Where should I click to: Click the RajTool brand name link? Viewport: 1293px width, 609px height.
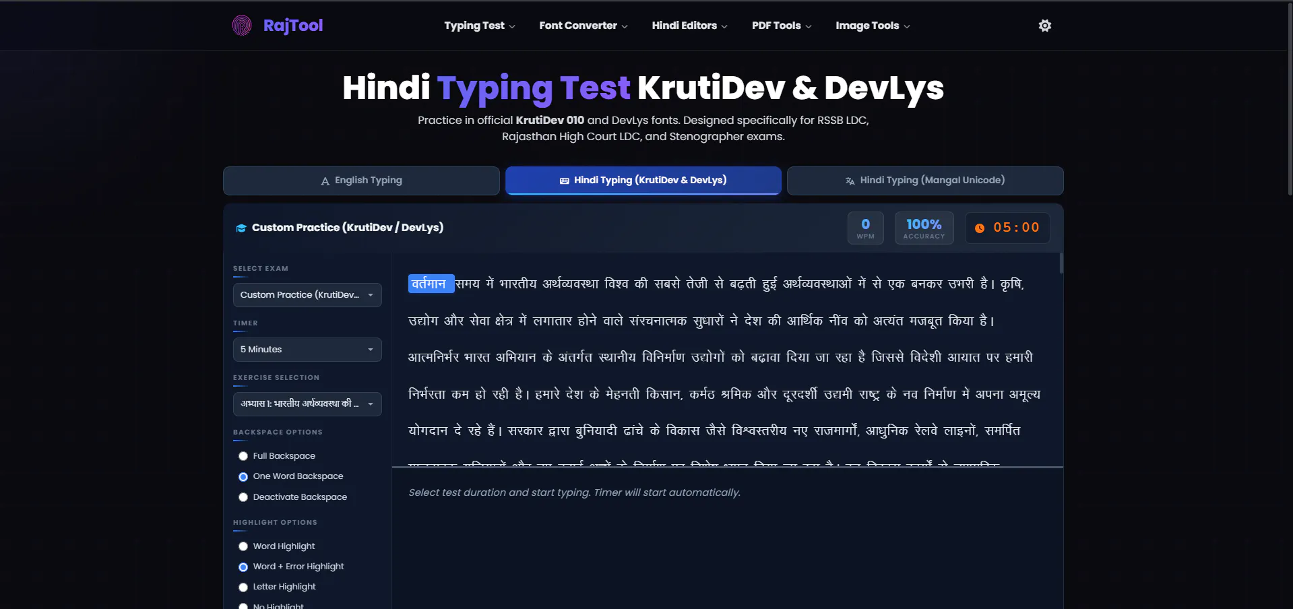click(293, 26)
